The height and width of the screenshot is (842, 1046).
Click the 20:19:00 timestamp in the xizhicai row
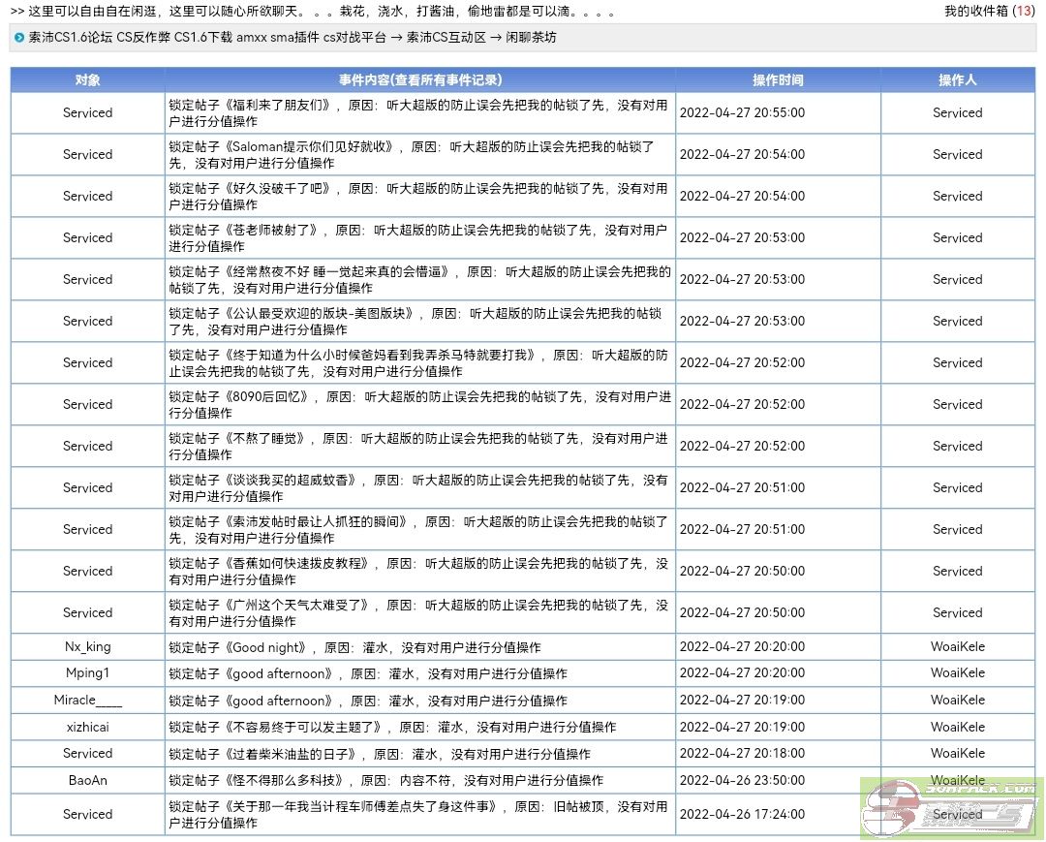point(742,728)
